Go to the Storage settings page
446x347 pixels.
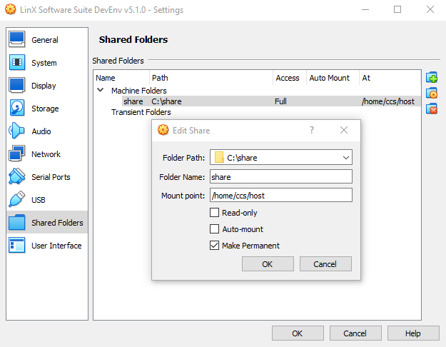click(x=47, y=108)
